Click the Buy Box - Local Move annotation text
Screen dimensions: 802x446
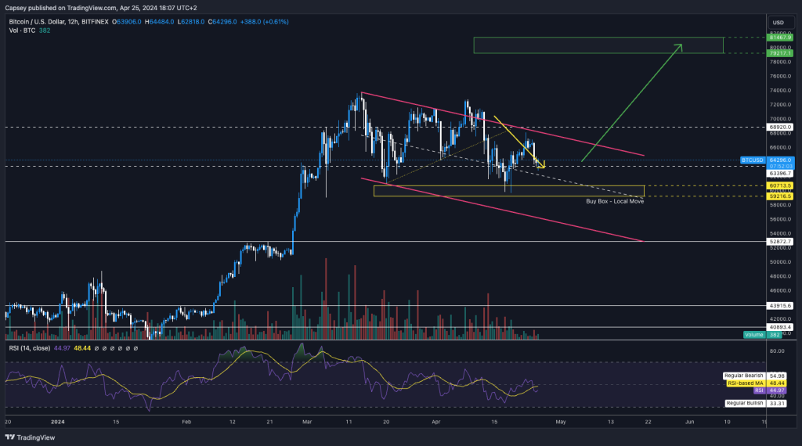pos(615,201)
